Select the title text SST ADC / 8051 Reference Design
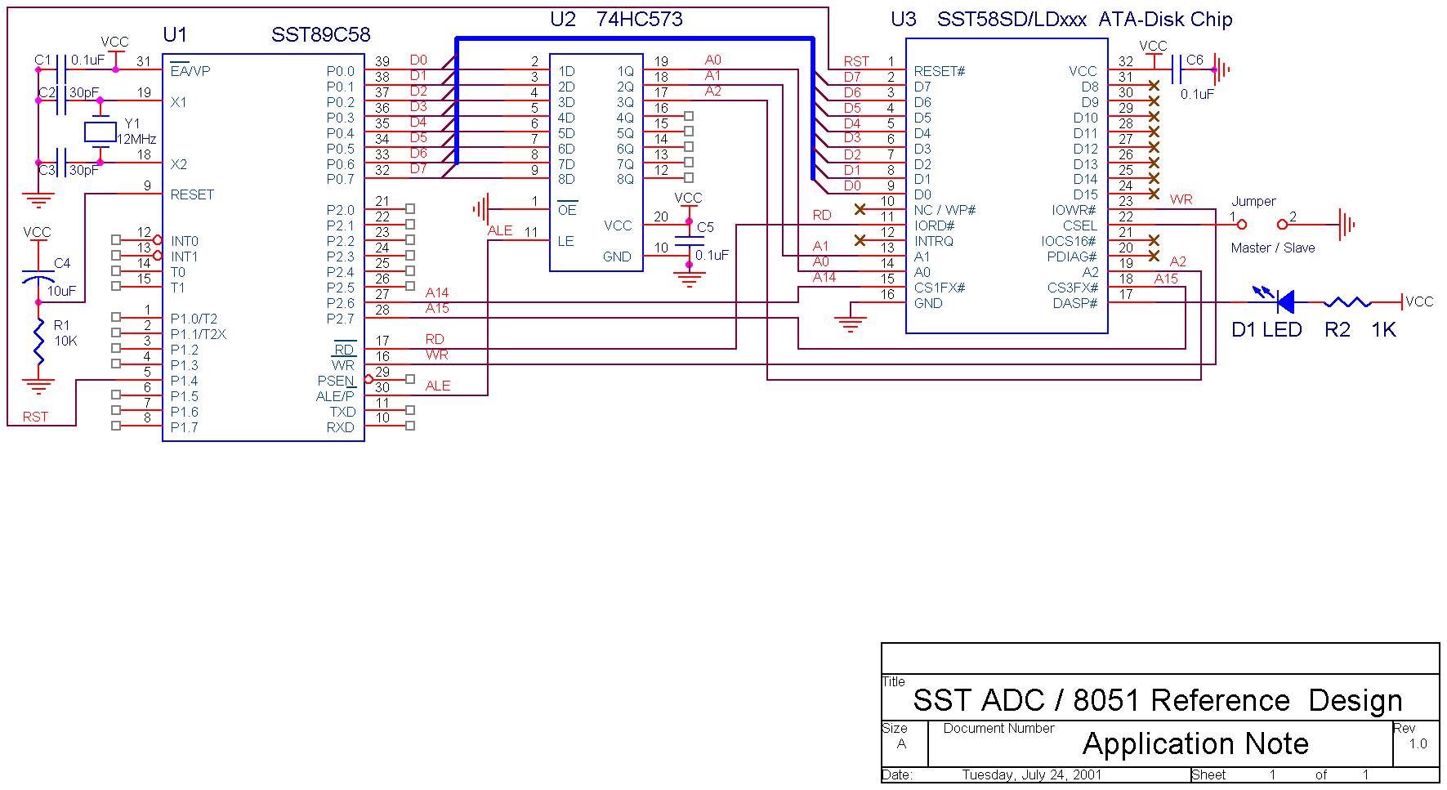The image size is (1447, 790). pyautogui.click(x=1157, y=700)
